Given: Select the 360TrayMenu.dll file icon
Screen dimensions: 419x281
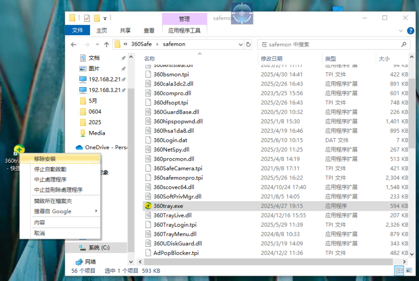Looking at the screenshot, I should 148,234.
